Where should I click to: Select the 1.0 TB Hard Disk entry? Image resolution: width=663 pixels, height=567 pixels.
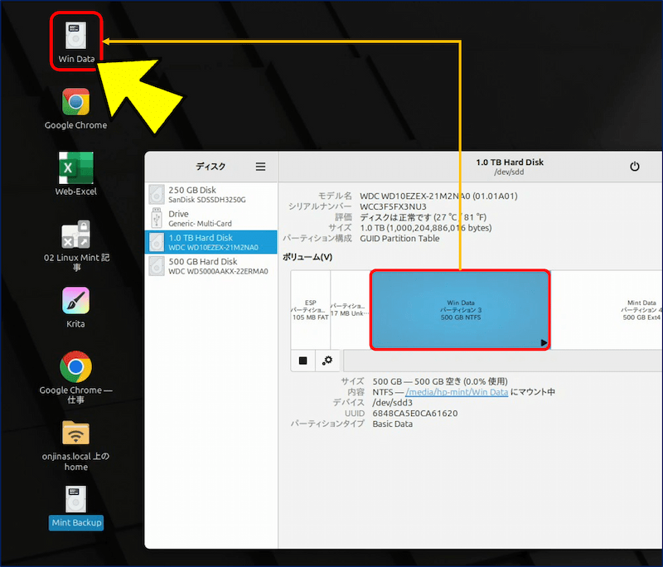coord(211,242)
